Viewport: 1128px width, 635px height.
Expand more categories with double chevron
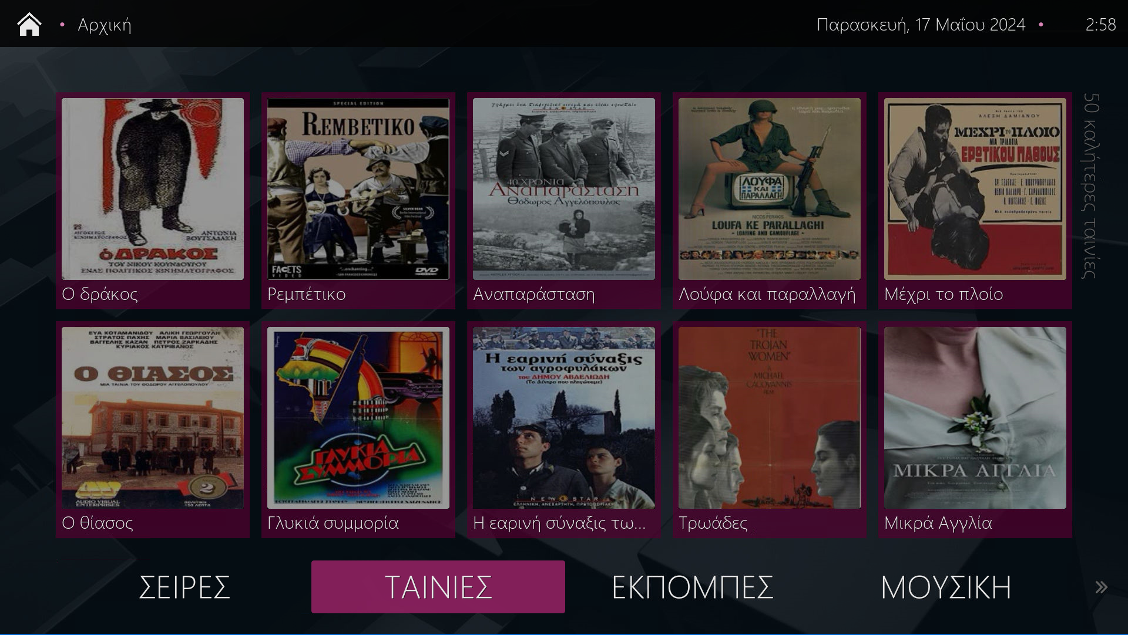[x=1101, y=587]
